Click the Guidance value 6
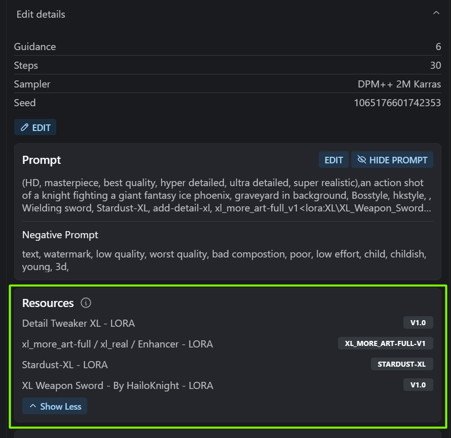 click(x=438, y=47)
